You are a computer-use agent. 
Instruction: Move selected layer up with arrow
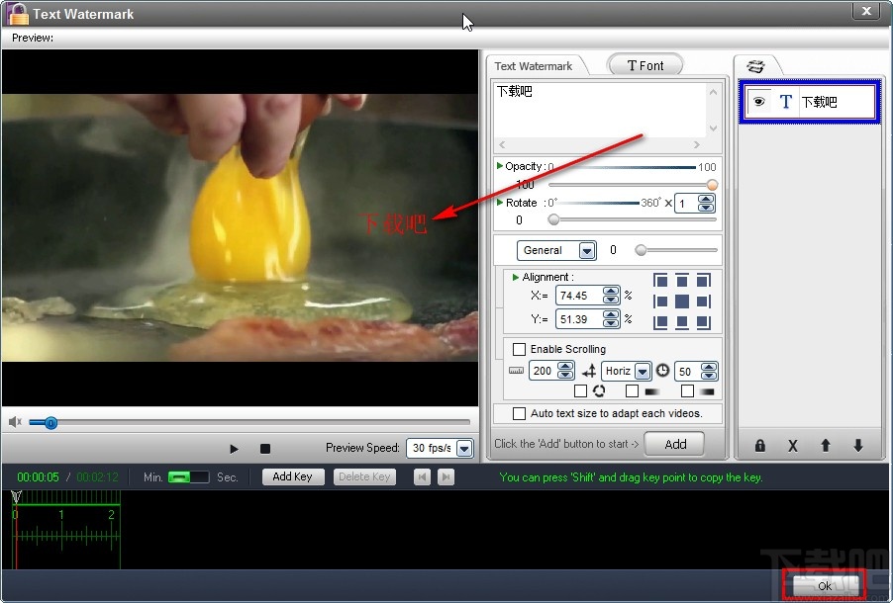click(x=826, y=446)
